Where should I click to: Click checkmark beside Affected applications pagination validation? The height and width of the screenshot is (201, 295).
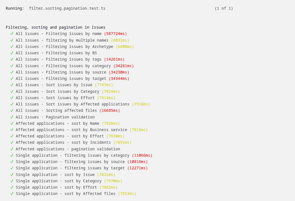pos(12,149)
